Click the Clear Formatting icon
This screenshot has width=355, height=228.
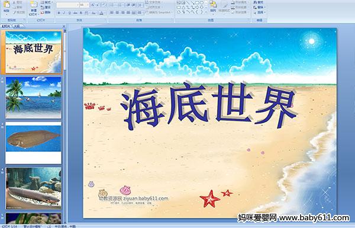pyautogui.click(x=104, y=5)
